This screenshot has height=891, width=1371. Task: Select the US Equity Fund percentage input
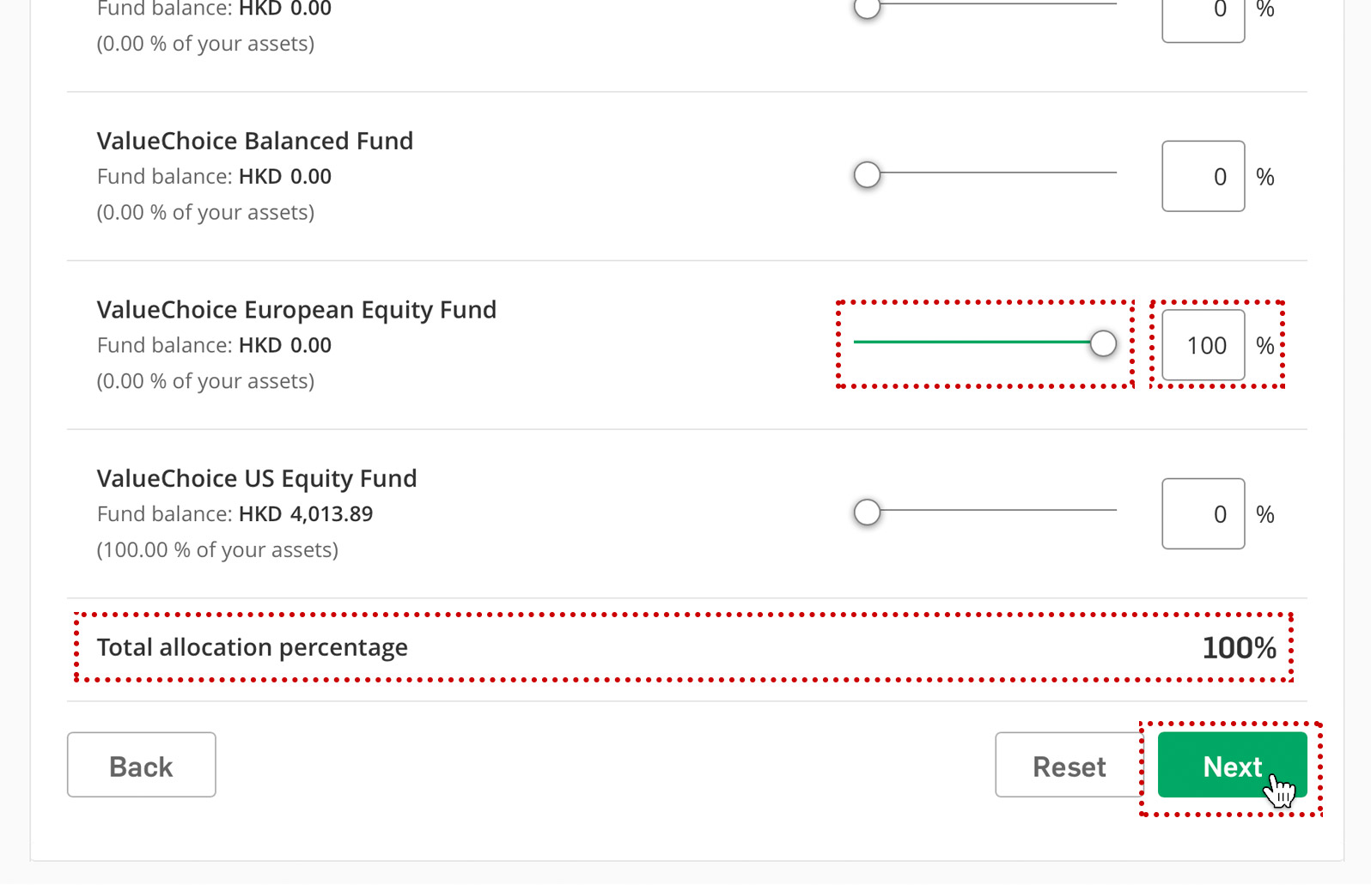pos(1203,513)
